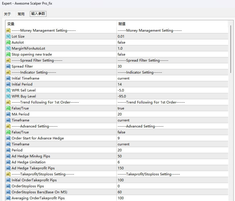Click the OrderStoploss Bars(Base On M5) icon
The image size is (235, 201).
[x=8, y=192]
